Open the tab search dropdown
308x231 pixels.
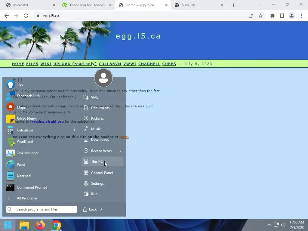pos(260,4)
